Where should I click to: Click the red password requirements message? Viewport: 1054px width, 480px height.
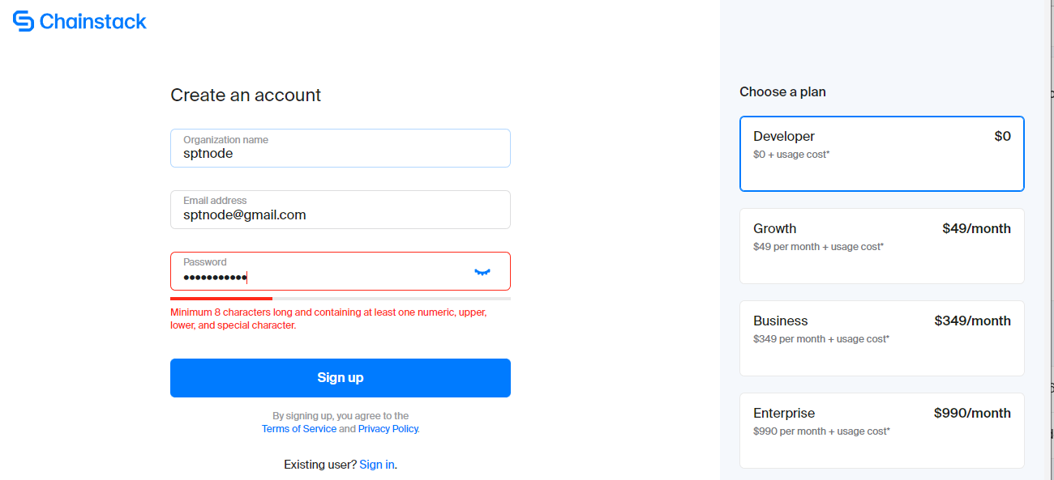click(x=328, y=319)
